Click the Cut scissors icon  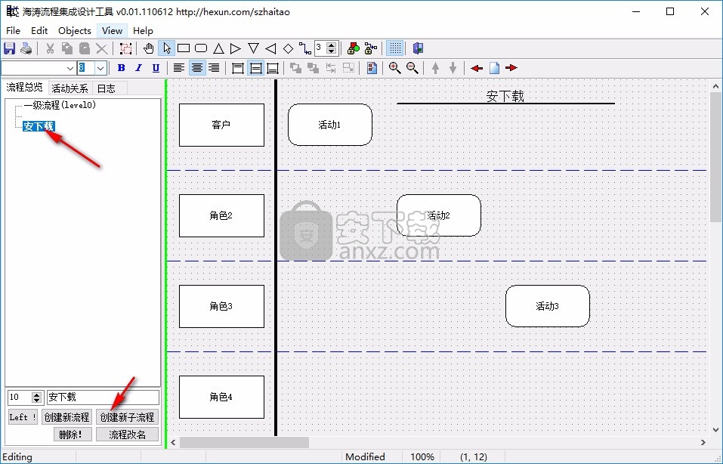tap(50, 48)
